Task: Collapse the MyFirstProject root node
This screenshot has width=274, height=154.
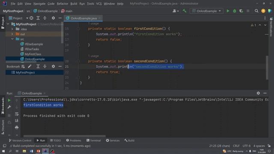Action: [x=8, y=24]
